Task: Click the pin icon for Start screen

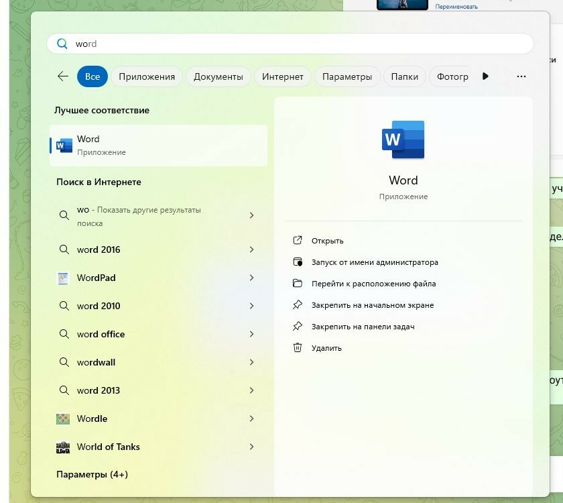Action: (x=298, y=304)
